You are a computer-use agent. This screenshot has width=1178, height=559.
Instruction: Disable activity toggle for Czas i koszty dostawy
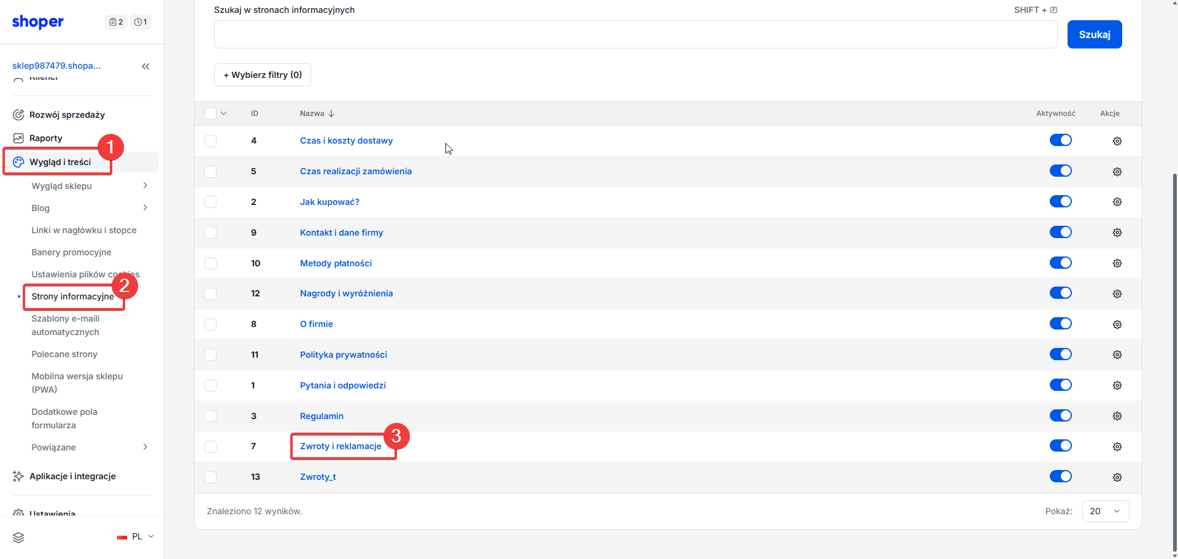(1060, 140)
